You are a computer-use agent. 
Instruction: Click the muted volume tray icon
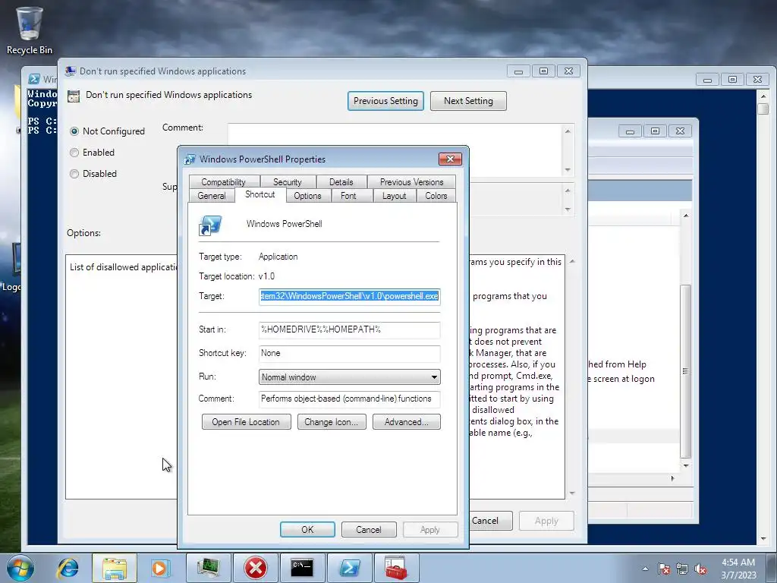700,569
